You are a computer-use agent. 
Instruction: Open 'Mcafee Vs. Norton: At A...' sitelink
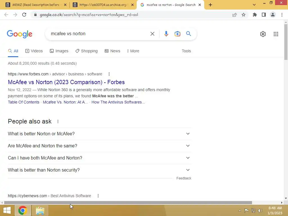coord(65,102)
